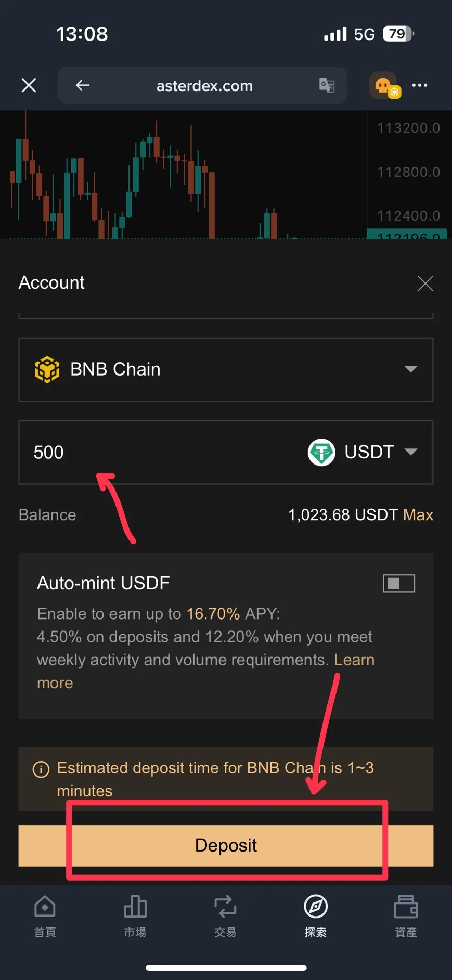
Task: Close the Account panel
Action: tap(425, 283)
